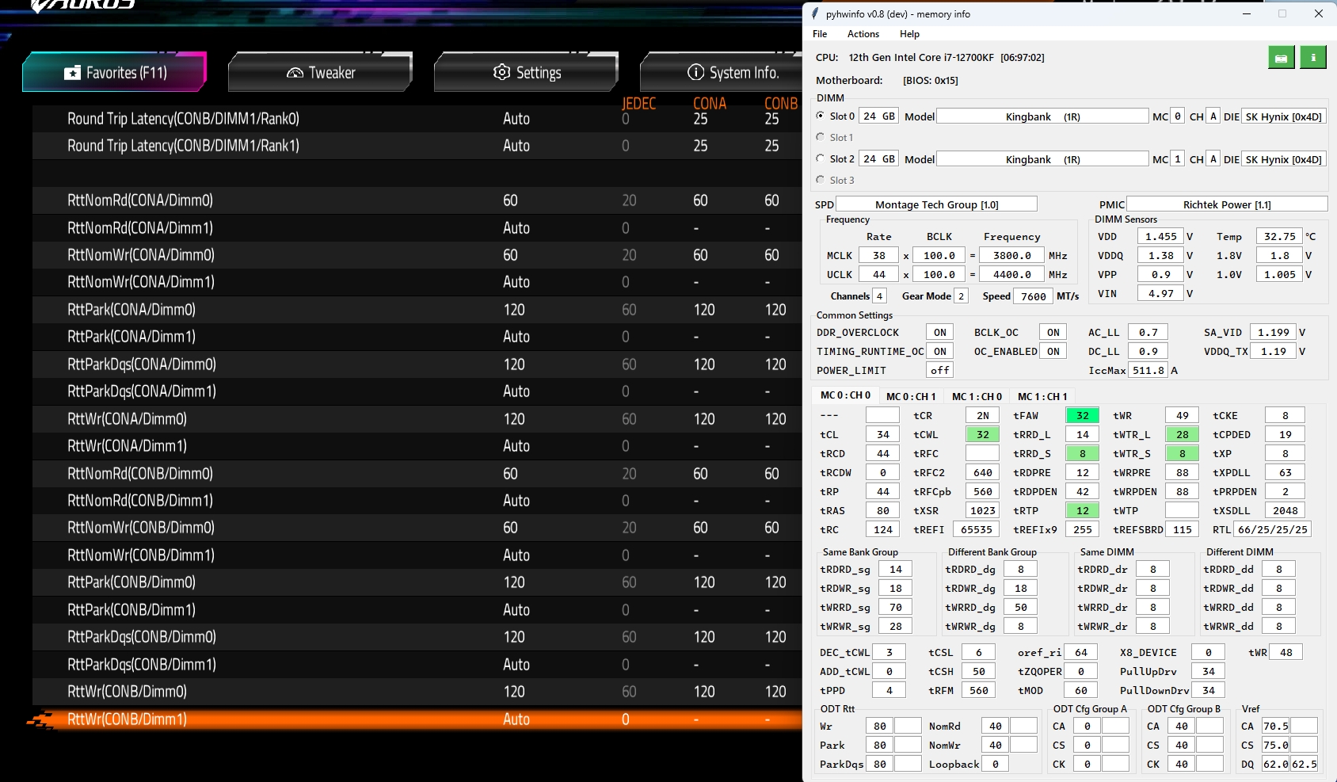The image size is (1337, 782).
Task: Click the UCLK frequency field showing 4400.0
Action: [1012, 274]
